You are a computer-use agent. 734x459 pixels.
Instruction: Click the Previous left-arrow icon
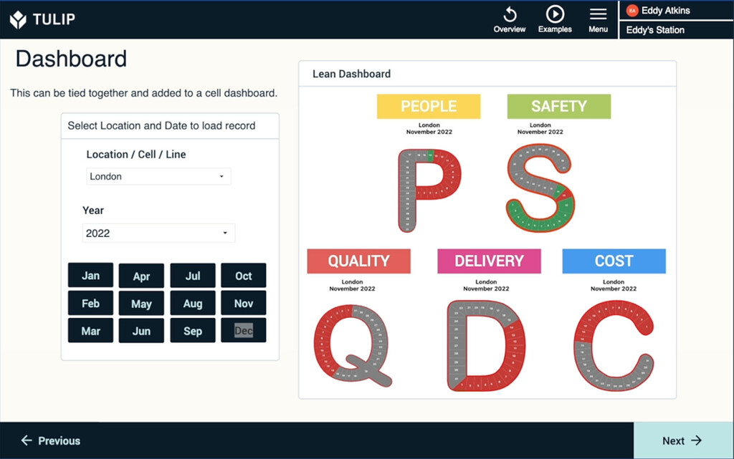27,440
